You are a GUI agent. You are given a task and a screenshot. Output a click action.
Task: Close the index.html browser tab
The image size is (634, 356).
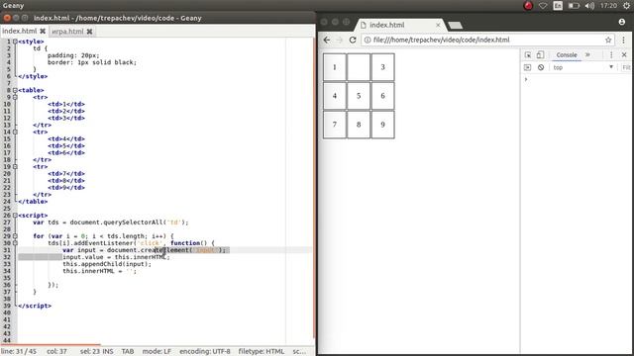tap(438, 25)
